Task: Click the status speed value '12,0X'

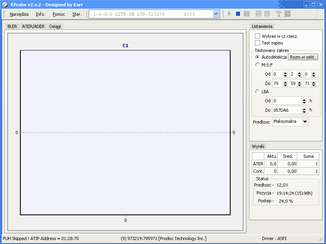Action: tap(282, 185)
